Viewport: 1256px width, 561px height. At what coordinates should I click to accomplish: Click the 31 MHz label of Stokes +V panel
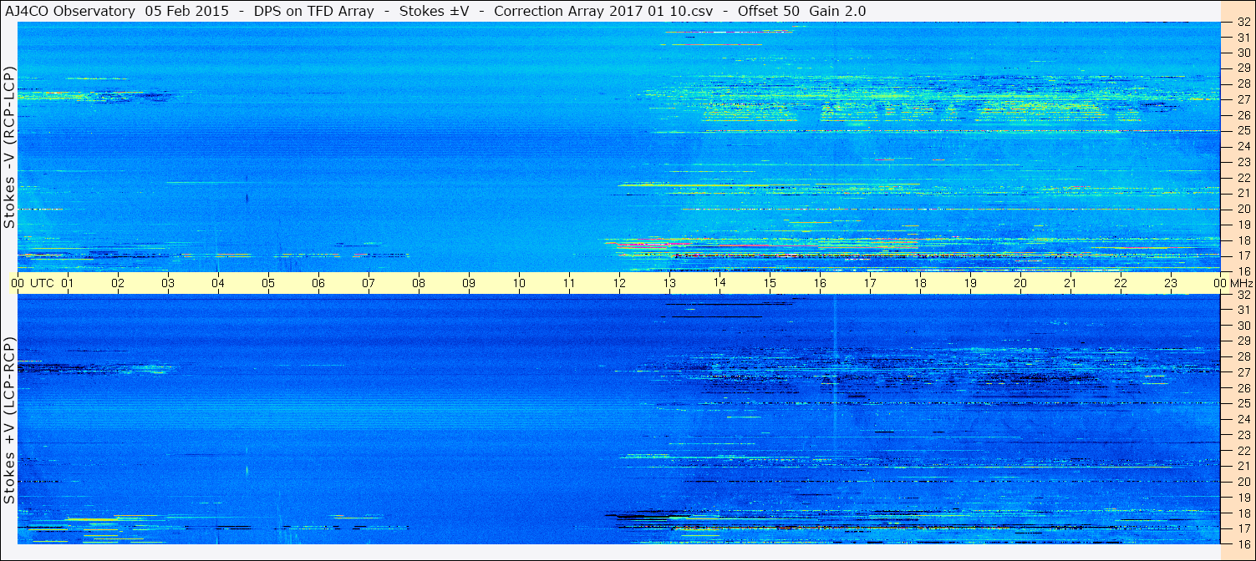coord(1243,310)
